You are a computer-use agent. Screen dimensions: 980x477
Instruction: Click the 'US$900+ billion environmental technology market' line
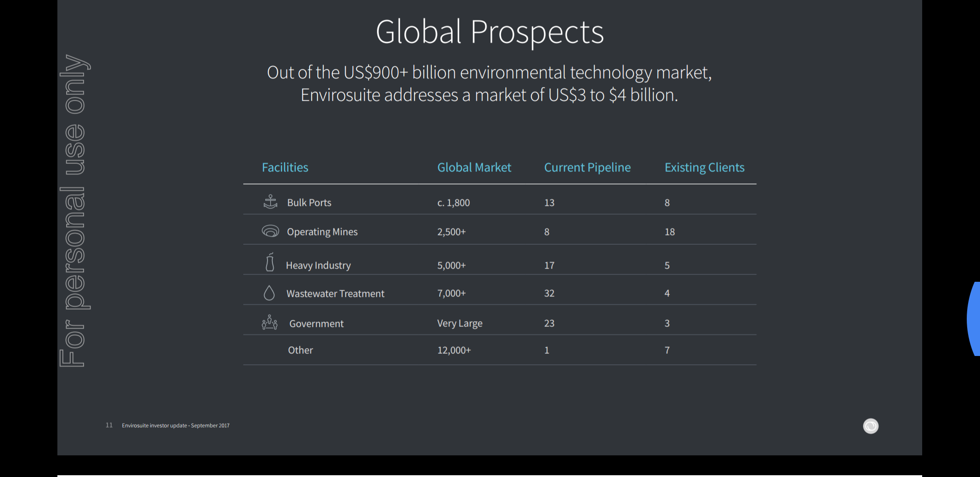coord(489,72)
